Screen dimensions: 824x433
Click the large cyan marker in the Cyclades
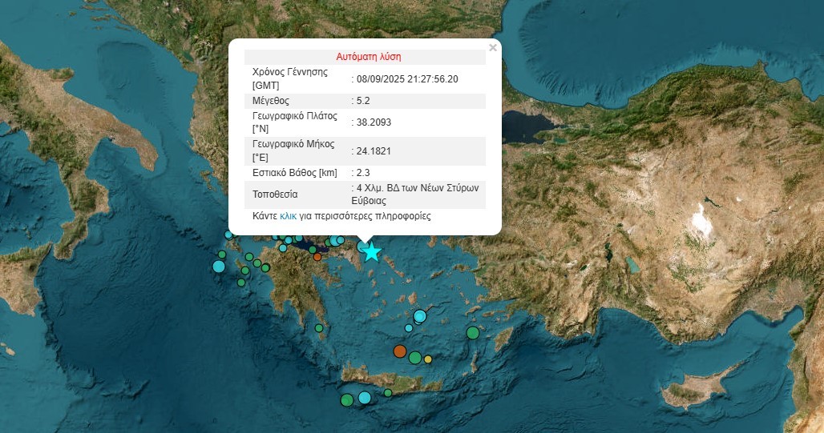(x=419, y=316)
